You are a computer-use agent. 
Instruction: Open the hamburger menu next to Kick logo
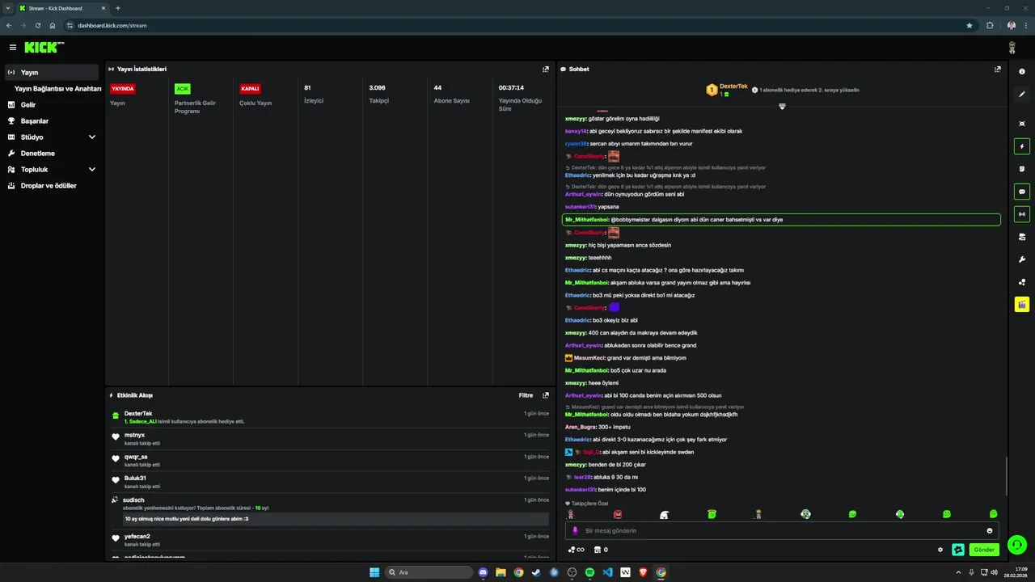coord(12,48)
